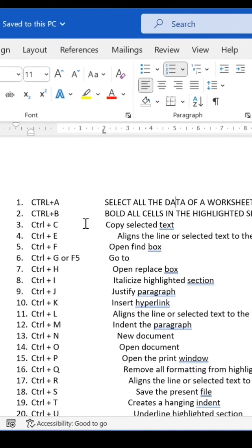Toggle subscript formatting
This screenshot has height=448, width=252.
pos(27,94)
